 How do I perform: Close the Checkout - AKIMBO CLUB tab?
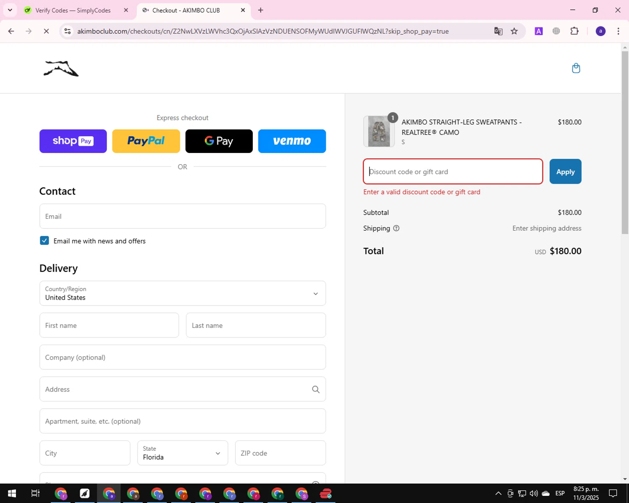243,10
